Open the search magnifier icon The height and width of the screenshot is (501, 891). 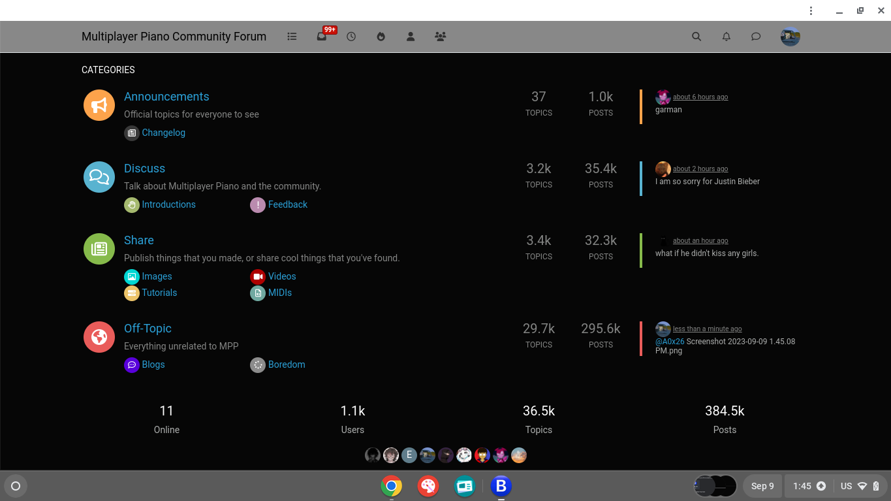696,37
